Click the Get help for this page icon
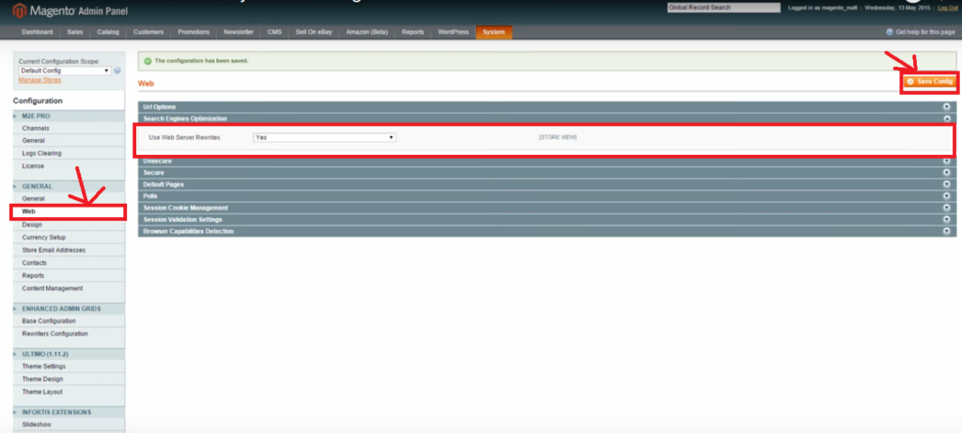Screen dimensions: 962x433 (890, 32)
